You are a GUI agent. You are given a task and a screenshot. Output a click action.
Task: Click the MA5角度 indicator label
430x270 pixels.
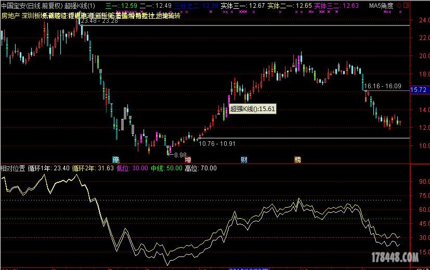click(x=380, y=6)
